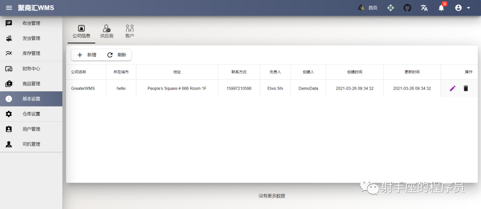The height and width of the screenshot is (209, 481).
Task: Open 收货管理 in the sidebar
Action: coord(31,23)
